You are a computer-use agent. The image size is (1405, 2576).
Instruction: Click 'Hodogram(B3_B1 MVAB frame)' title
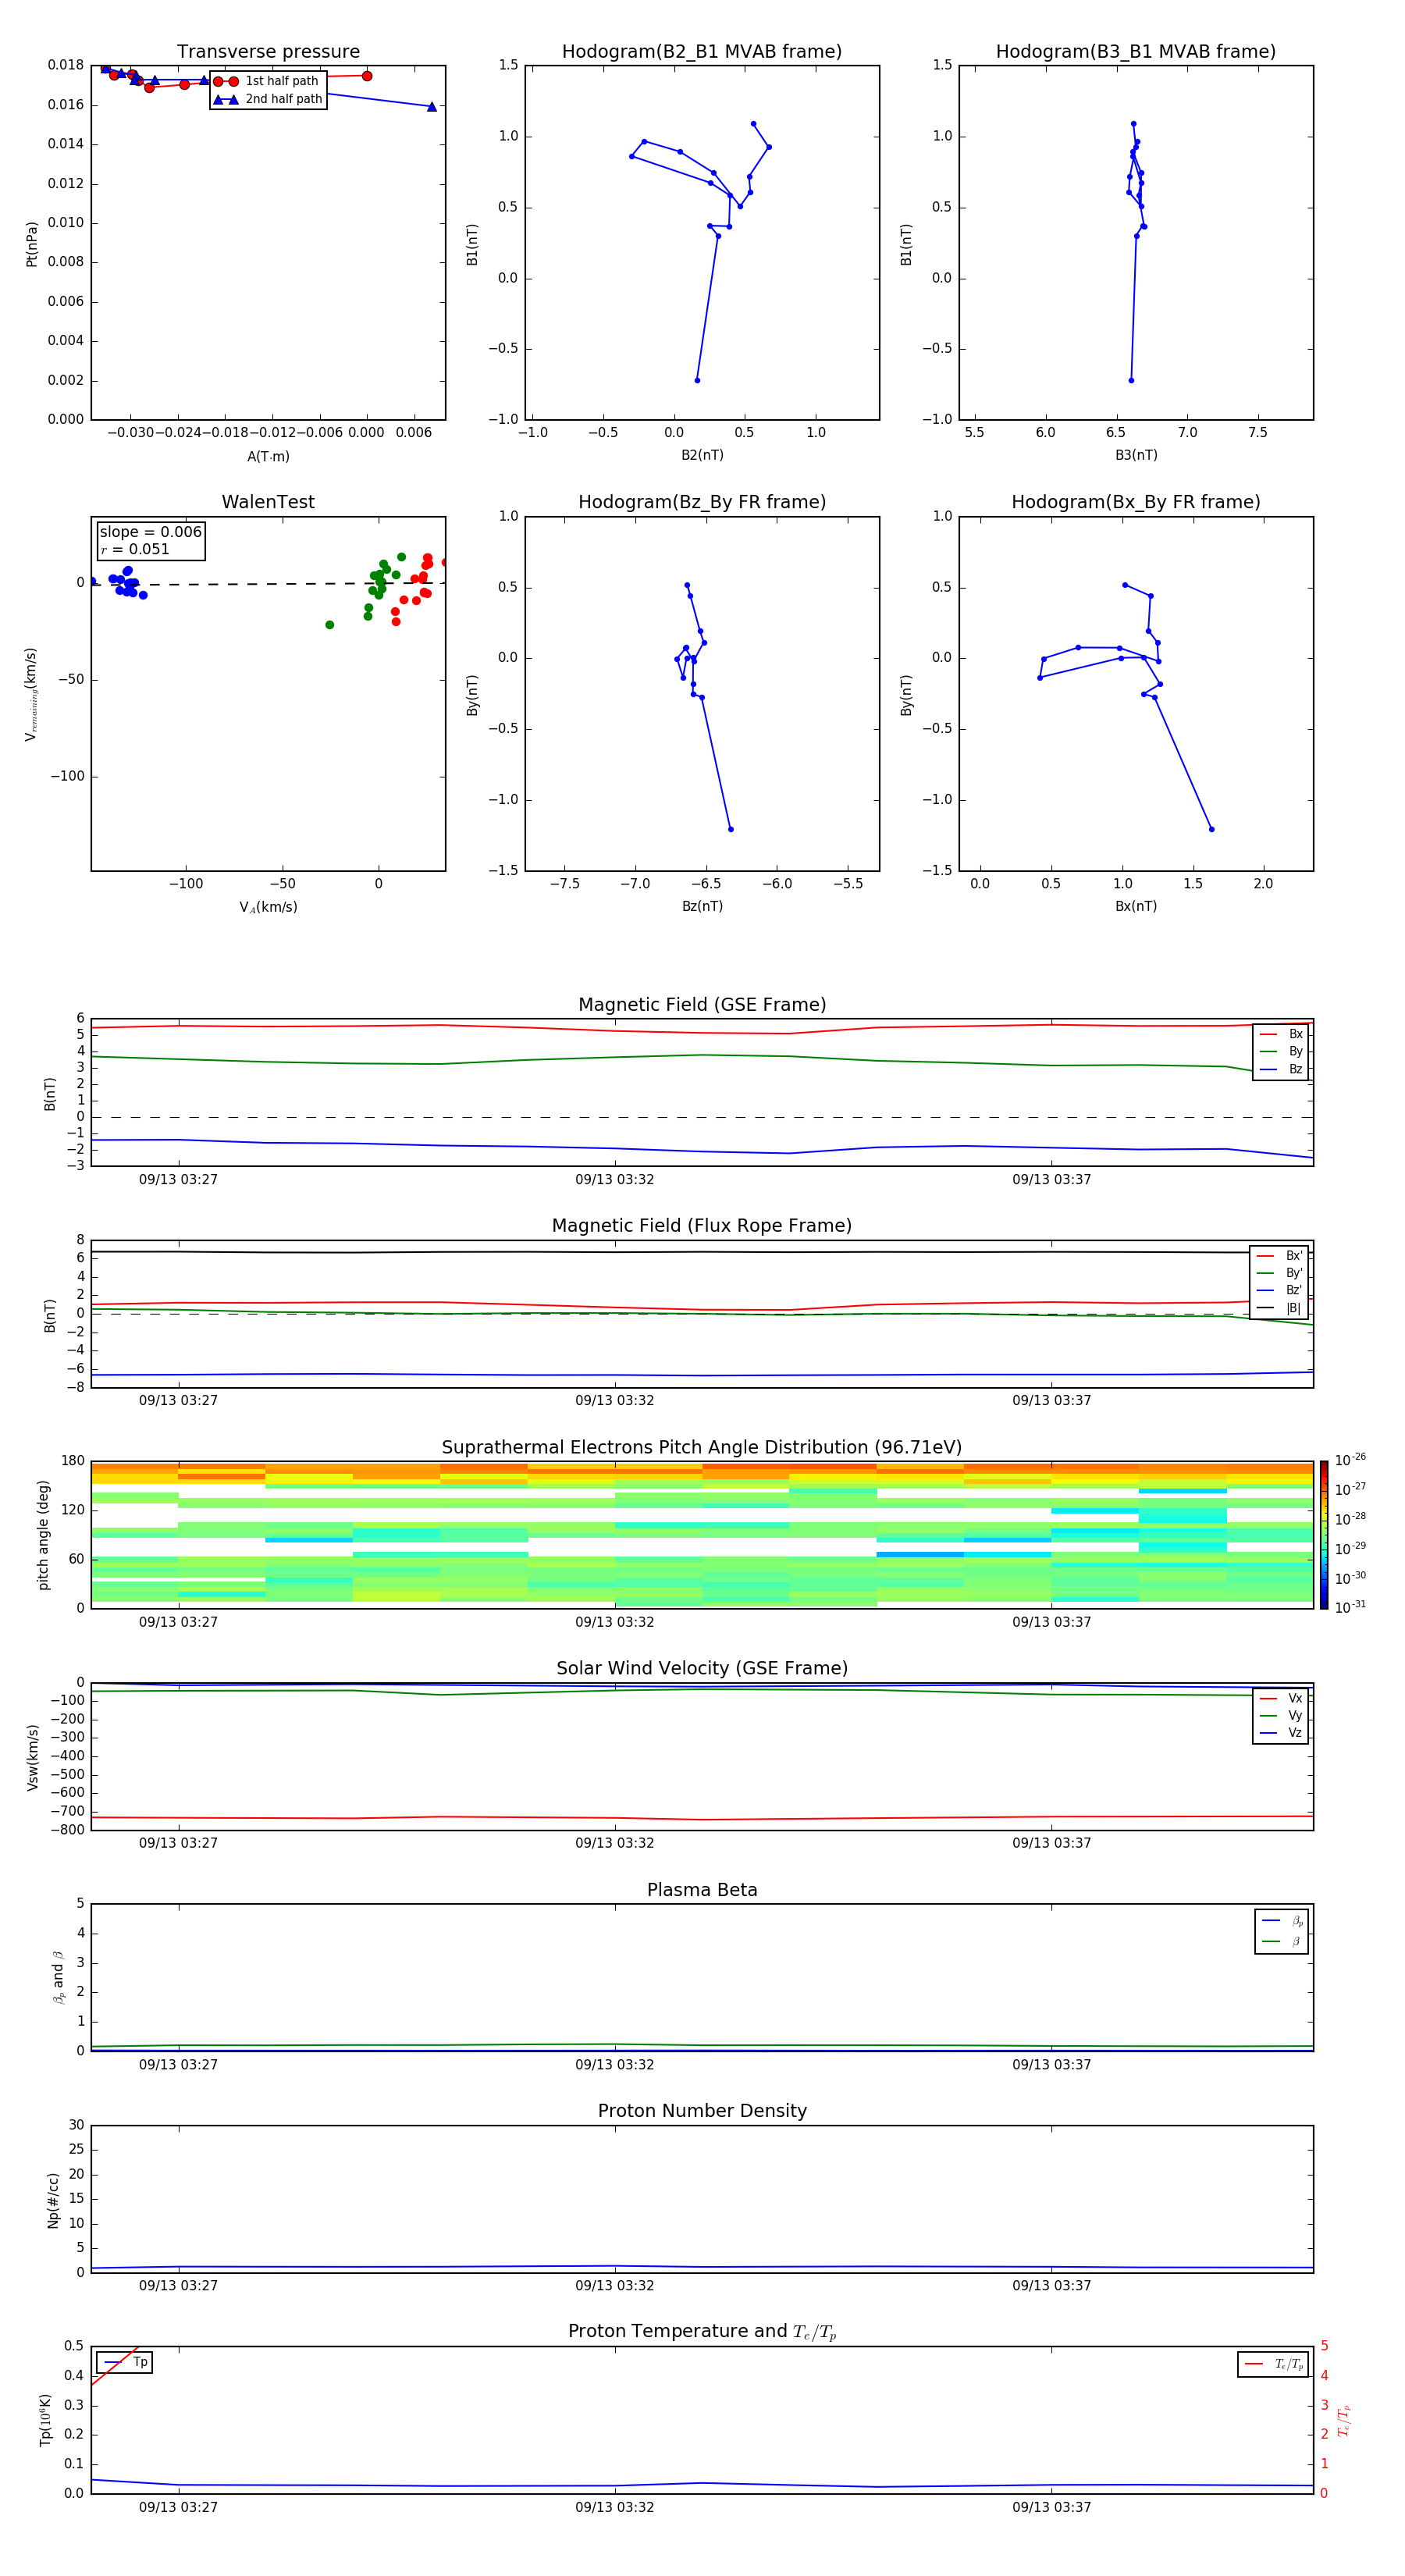[x=1135, y=51]
